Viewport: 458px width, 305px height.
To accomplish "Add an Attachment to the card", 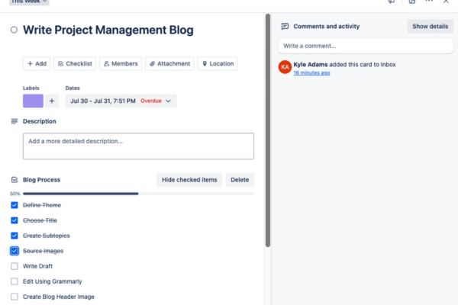I will (169, 64).
